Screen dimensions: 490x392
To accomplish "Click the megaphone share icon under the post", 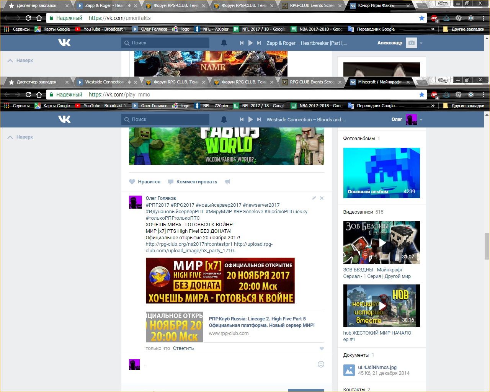I will pyautogui.click(x=227, y=182).
